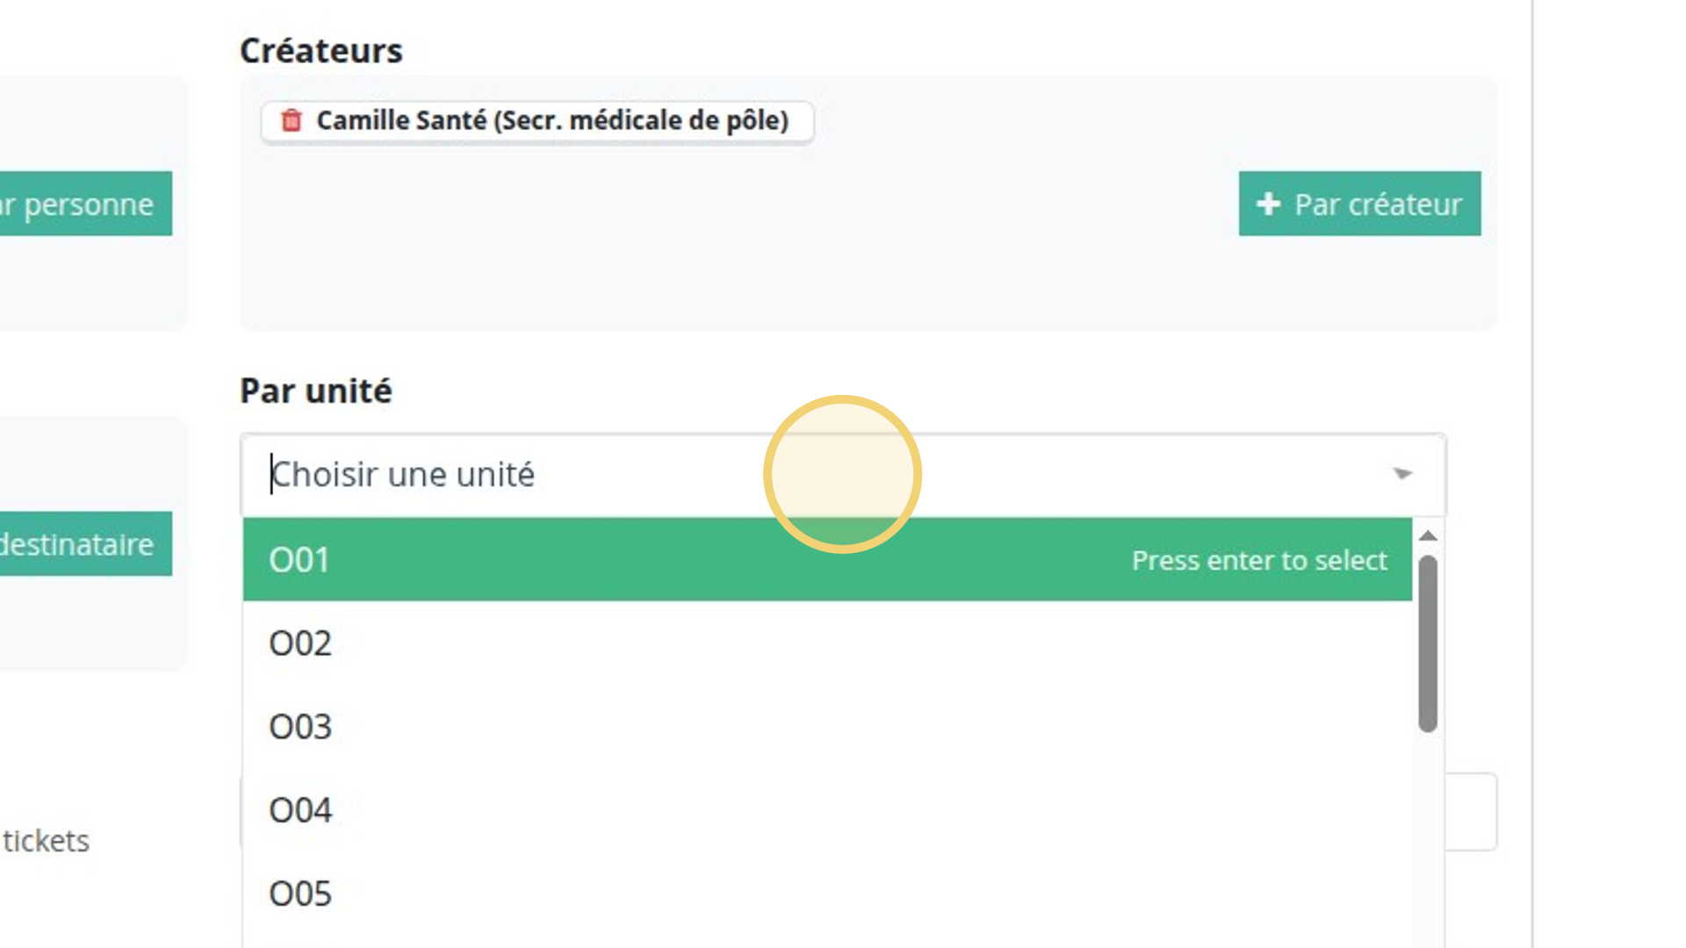Choose unit O03 in the dropdown
The height and width of the screenshot is (948, 1686).
click(827, 727)
